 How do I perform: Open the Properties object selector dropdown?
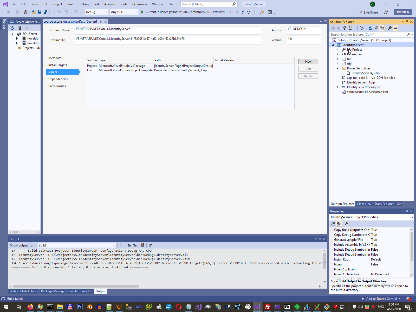(x=412, y=217)
